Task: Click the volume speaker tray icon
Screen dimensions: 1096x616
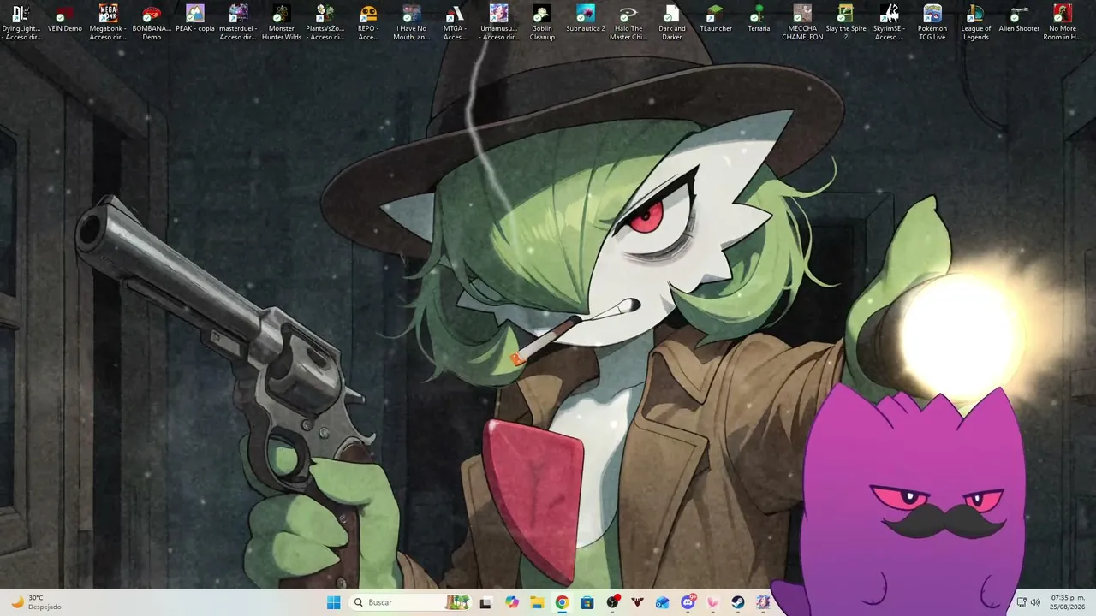Action: click(1035, 602)
